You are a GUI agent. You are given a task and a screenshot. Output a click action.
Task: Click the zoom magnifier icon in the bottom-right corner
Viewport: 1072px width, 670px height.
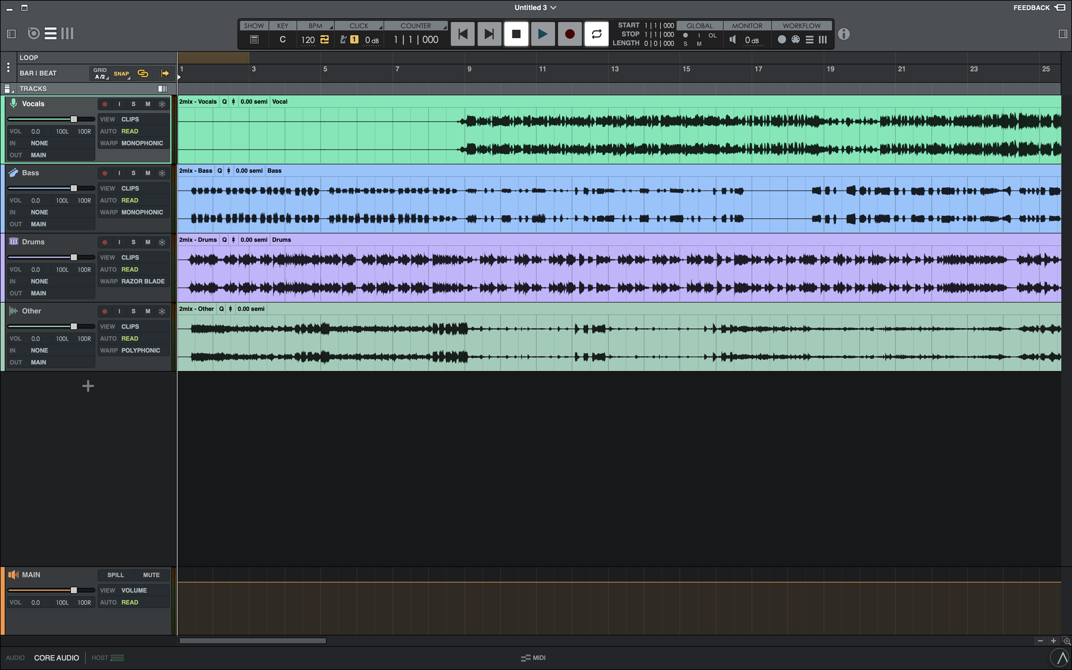click(x=1066, y=641)
